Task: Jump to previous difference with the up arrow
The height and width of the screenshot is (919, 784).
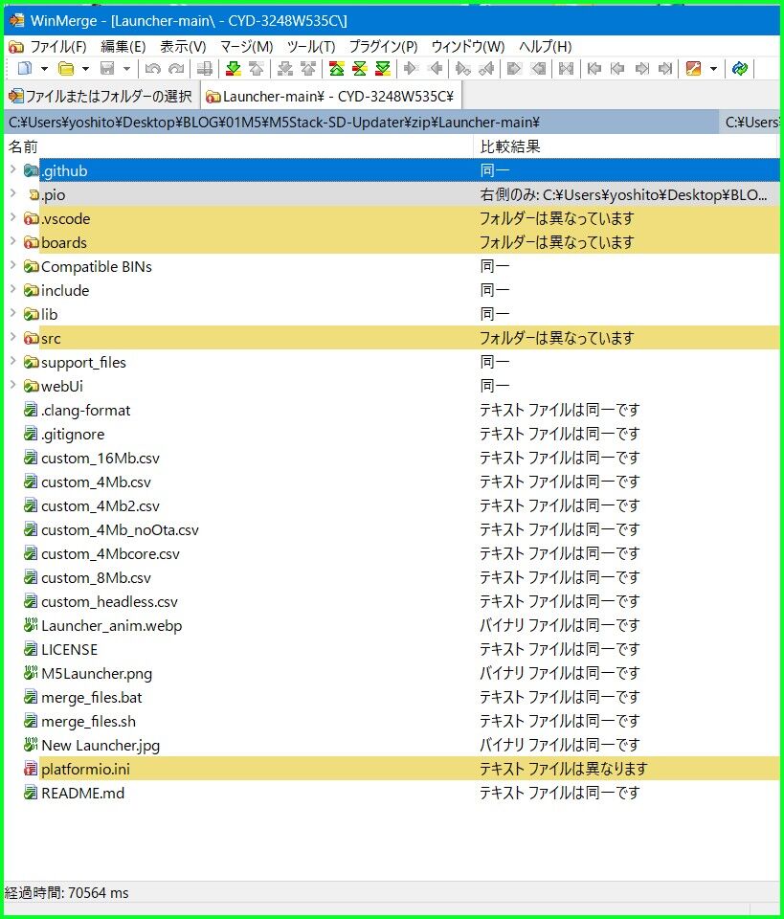Action: [255, 68]
